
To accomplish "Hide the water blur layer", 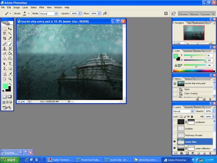I will (175, 142).
